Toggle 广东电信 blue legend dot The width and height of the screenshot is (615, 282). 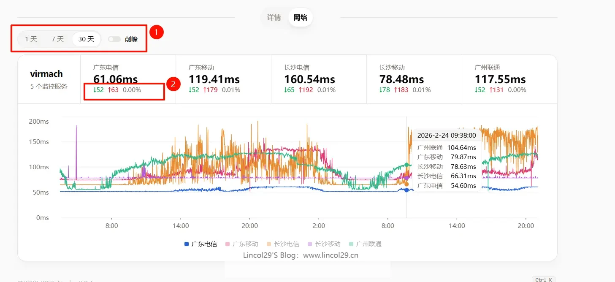(187, 244)
